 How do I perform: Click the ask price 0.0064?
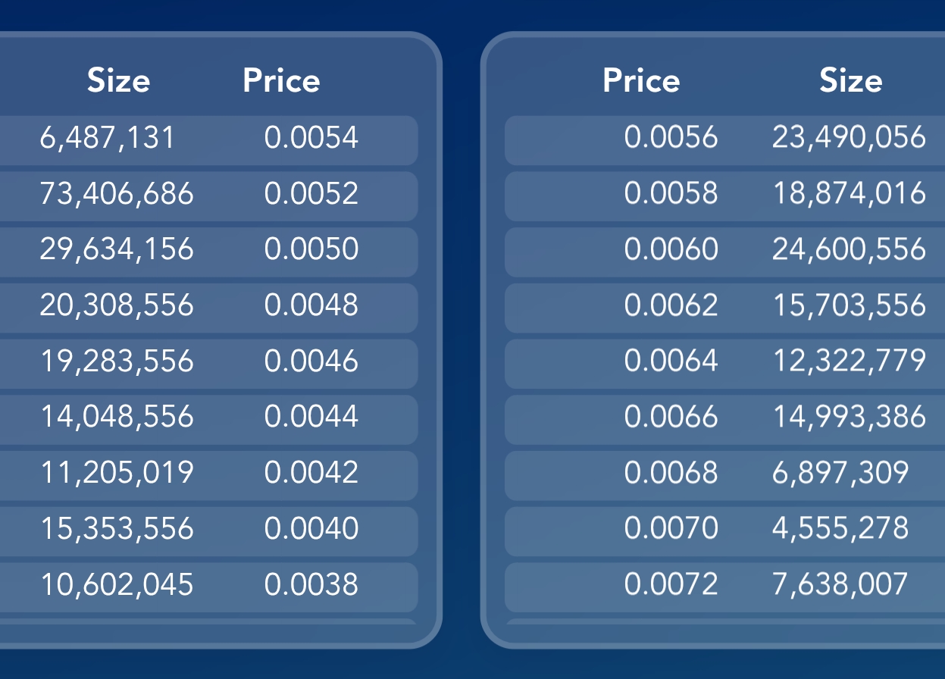671,361
